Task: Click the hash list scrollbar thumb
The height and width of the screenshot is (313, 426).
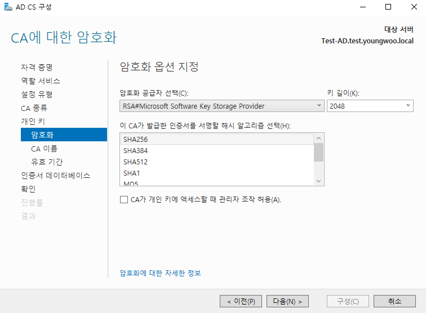Action: (319, 153)
